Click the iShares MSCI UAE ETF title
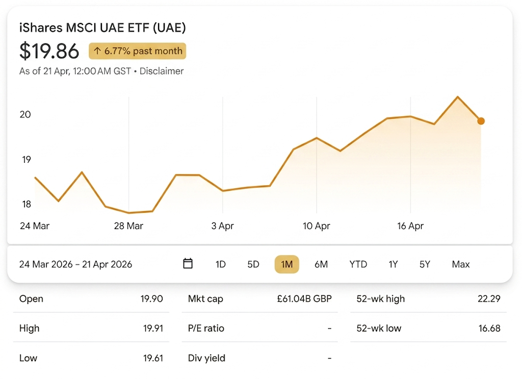This screenshot has width=522, height=379. tap(102, 28)
